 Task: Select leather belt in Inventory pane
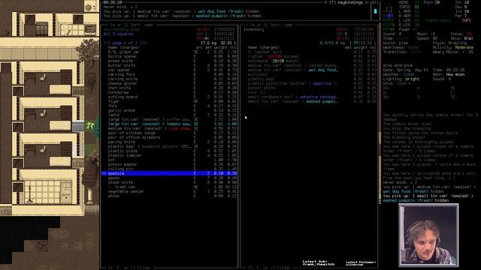(x=313, y=52)
